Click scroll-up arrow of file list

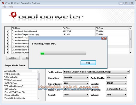131,28
